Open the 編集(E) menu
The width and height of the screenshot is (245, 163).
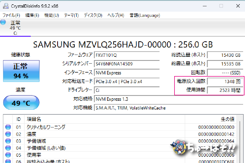click(x=32, y=15)
